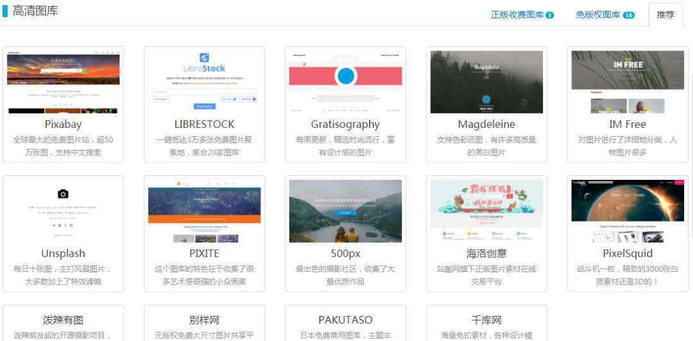
Task: Click the IM Free website thumbnail
Action: 628,82
